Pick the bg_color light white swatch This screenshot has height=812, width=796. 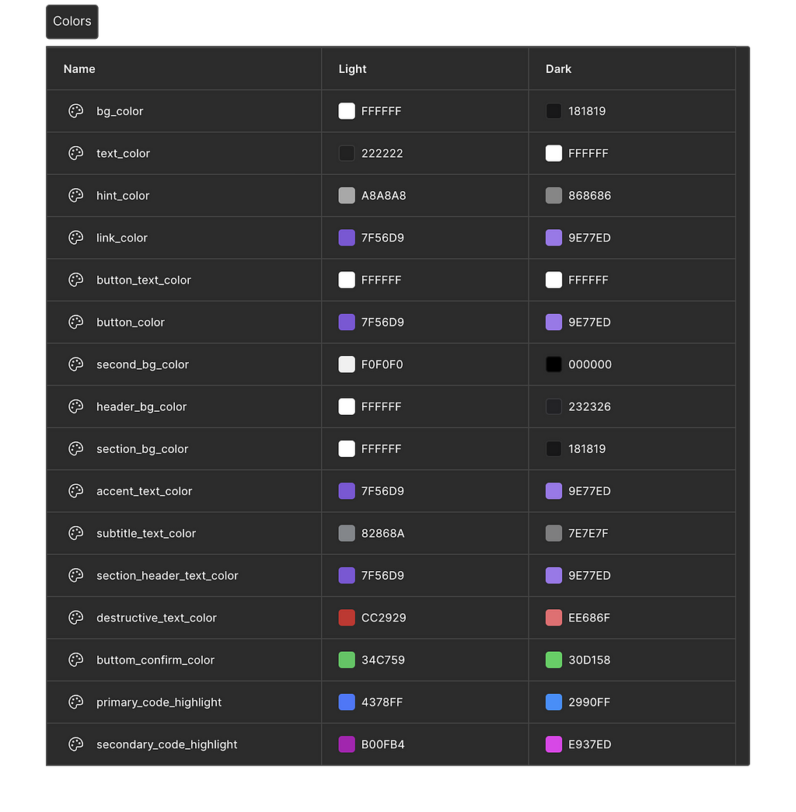(347, 111)
